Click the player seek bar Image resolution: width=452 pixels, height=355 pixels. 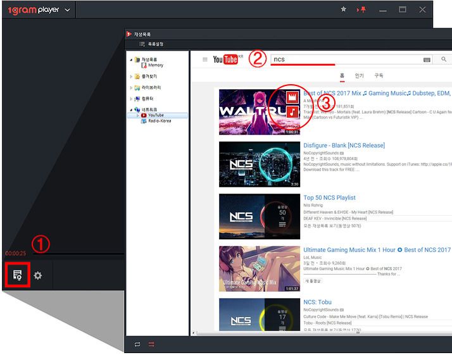(78, 254)
